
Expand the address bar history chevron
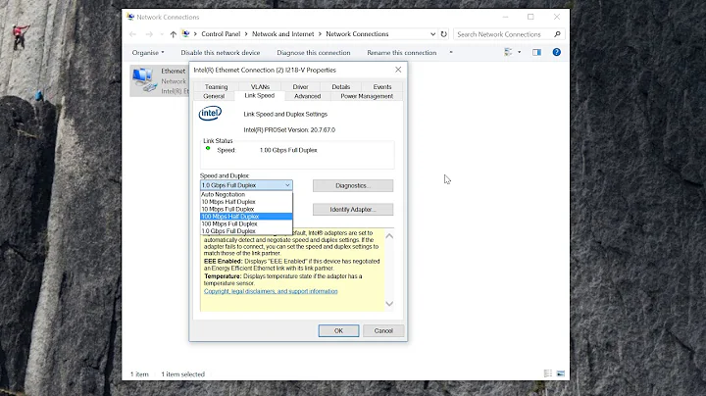pyautogui.click(x=432, y=34)
